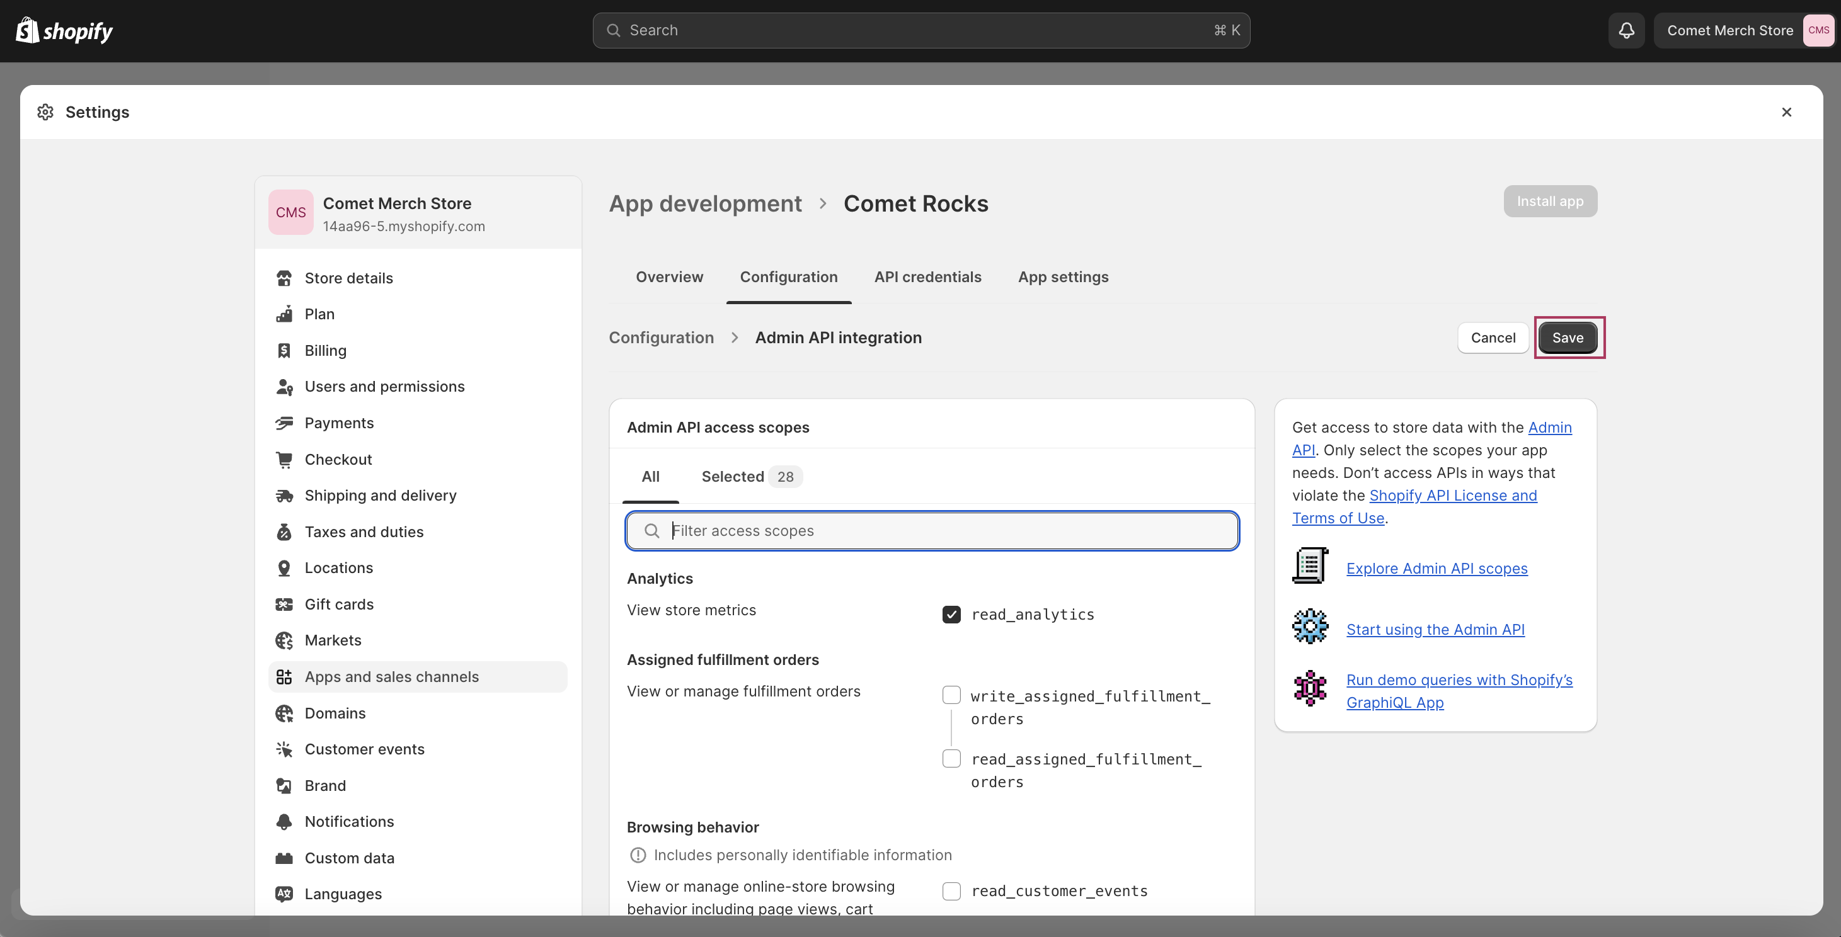Enable write_assigned_fulfillment_orders checkbox

click(951, 696)
